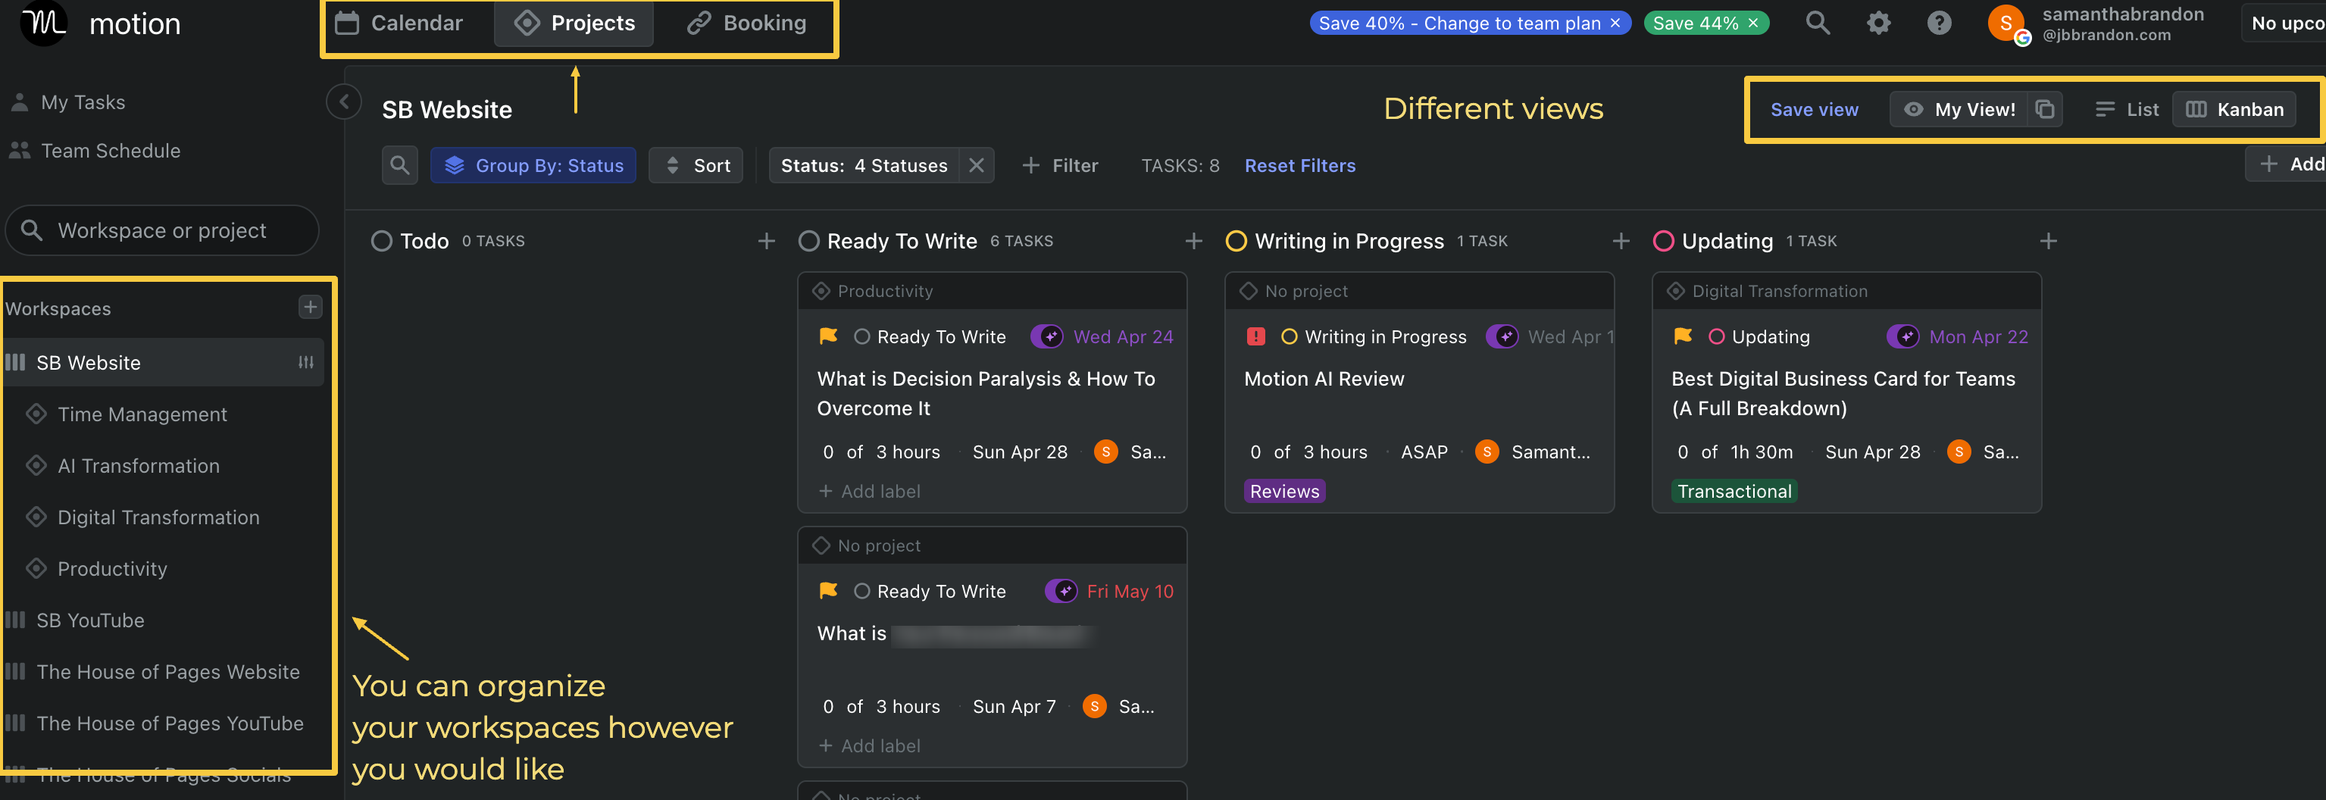Toggle auto-schedule on Fri May 10 card
Image resolution: width=2326 pixels, height=800 pixels.
[x=1061, y=592]
